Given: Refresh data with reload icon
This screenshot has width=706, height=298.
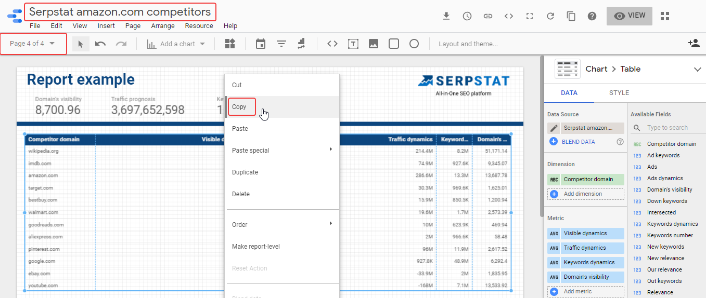Looking at the screenshot, I should tap(550, 16).
